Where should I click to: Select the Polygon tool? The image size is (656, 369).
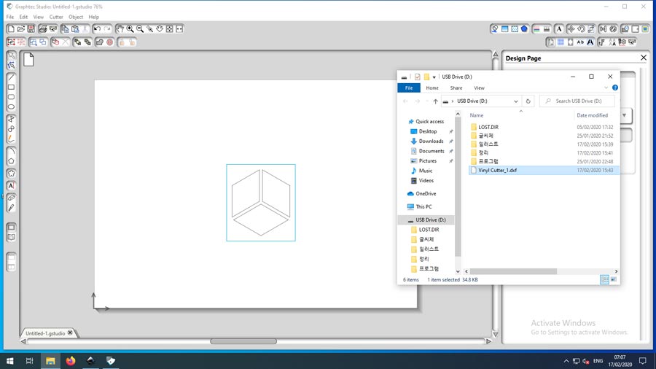[x=11, y=161]
